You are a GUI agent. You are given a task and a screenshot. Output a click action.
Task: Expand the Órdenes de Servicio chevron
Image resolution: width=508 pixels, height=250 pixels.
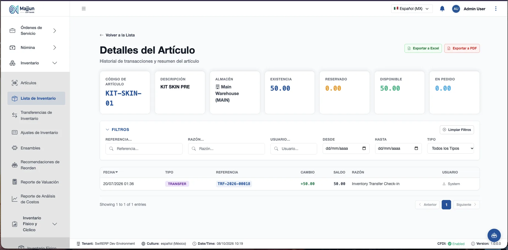[55, 31]
